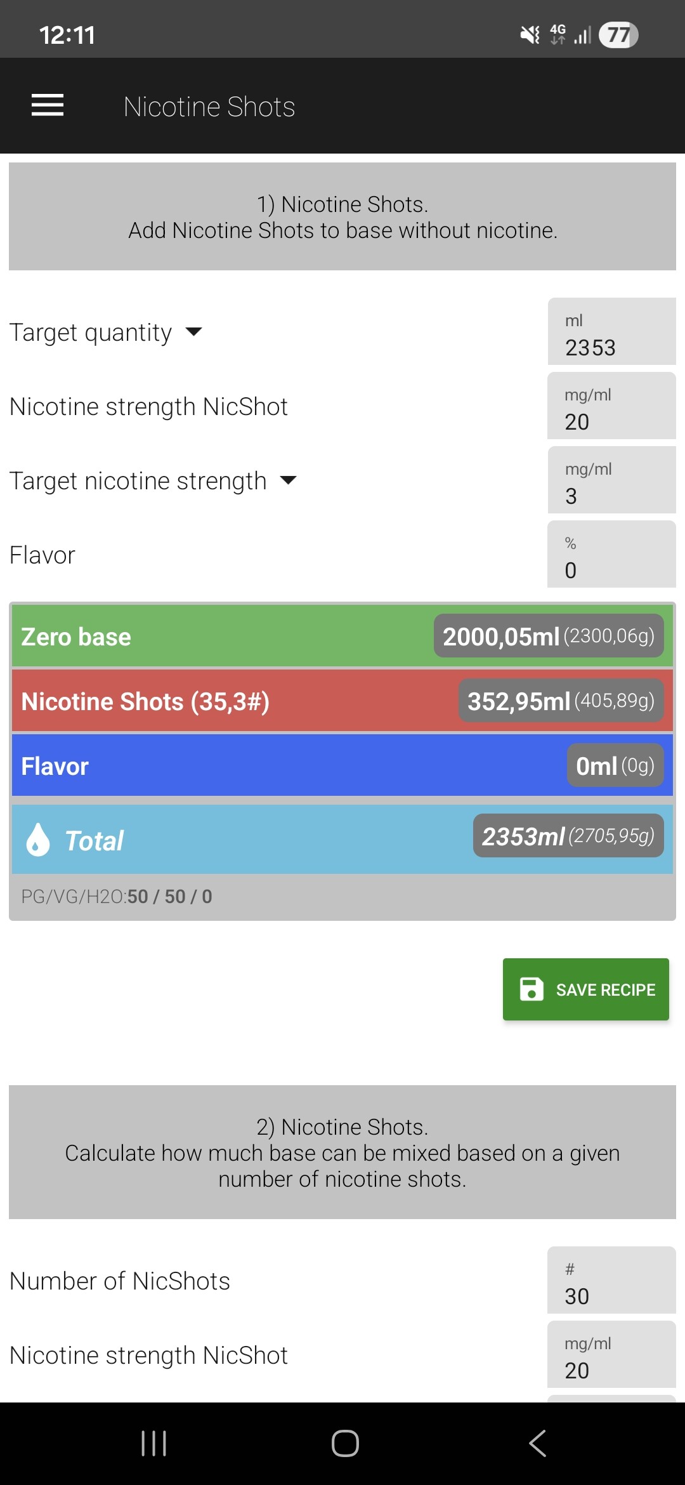Expand the Target nicotine strength dropdown
The height and width of the screenshot is (1485, 685).
tap(289, 480)
